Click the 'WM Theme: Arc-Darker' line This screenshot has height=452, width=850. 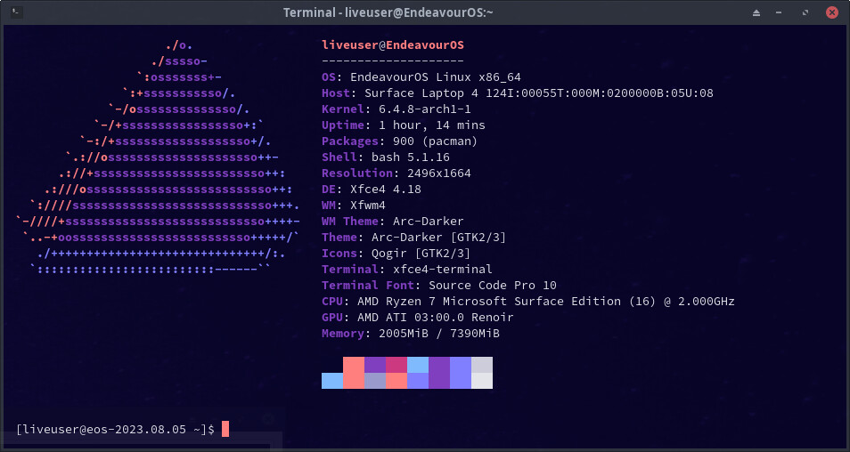click(392, 221)
